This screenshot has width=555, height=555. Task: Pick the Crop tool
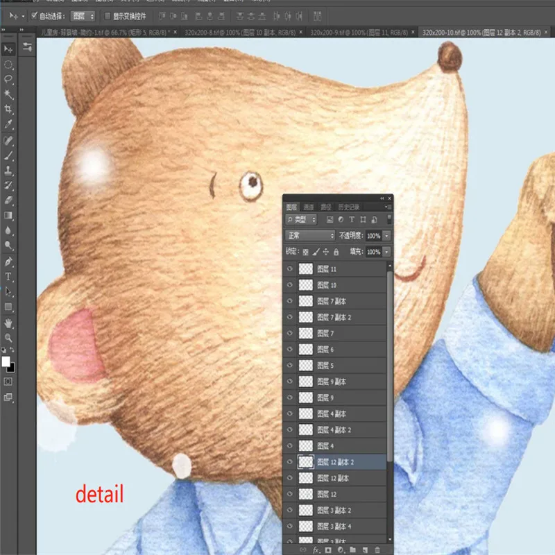pos(8,109)
